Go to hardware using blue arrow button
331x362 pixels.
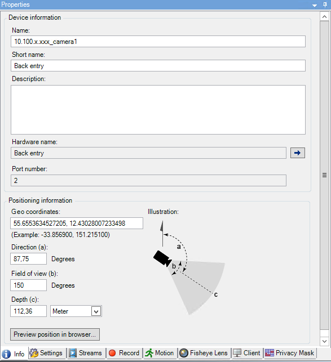[x=298, y=153]
